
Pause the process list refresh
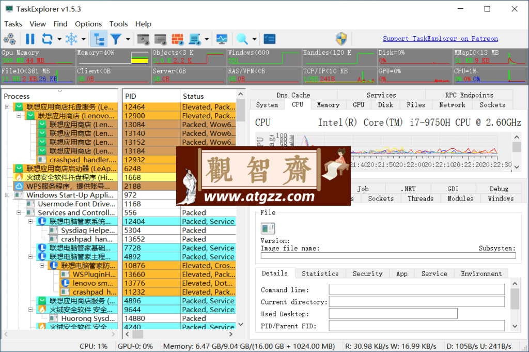30,39
